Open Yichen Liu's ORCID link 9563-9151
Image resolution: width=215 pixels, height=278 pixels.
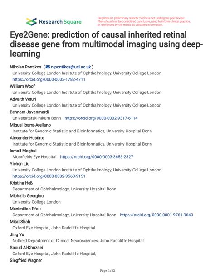pyautogui.click(x=49, y=176)
